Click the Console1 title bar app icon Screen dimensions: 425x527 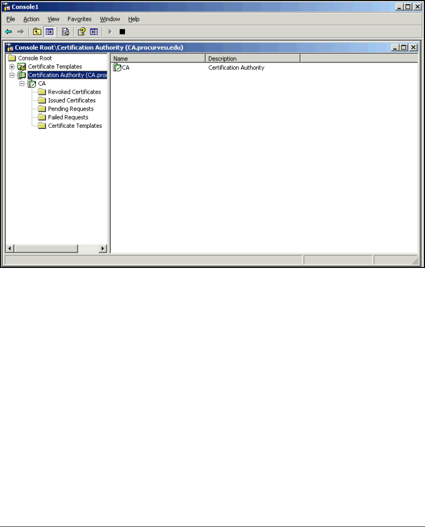pyautogui.click(x=6, y=7)
